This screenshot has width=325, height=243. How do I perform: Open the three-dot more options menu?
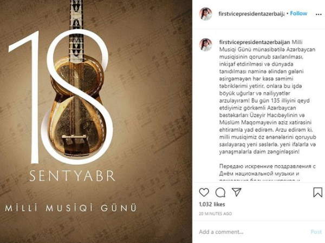click(x=318, y=14)
